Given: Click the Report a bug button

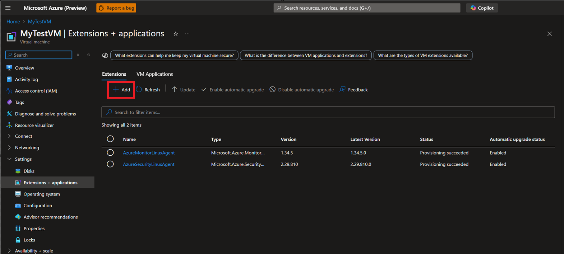Looking at the screenshot, I should (x=116, y=8).
